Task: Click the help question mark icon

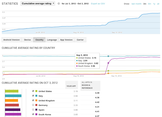Action: pyautogui.click(x=58, y=4)
